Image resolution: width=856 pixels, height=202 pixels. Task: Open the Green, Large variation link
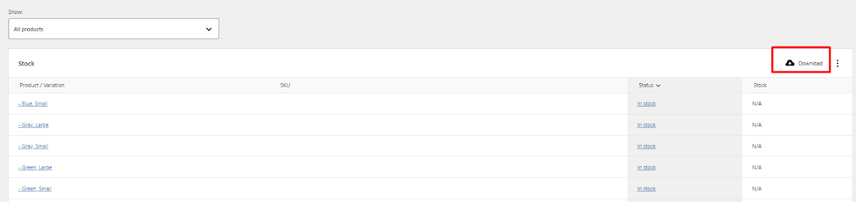tap(35, 167)
